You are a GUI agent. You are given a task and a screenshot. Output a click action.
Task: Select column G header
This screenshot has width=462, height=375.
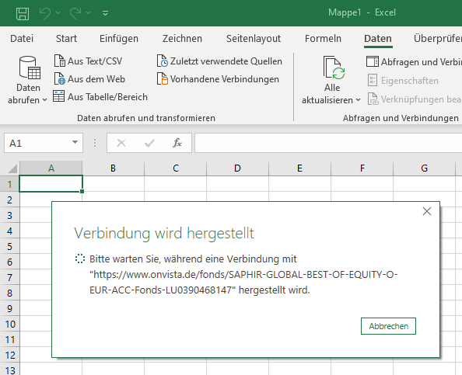point(425,168)
